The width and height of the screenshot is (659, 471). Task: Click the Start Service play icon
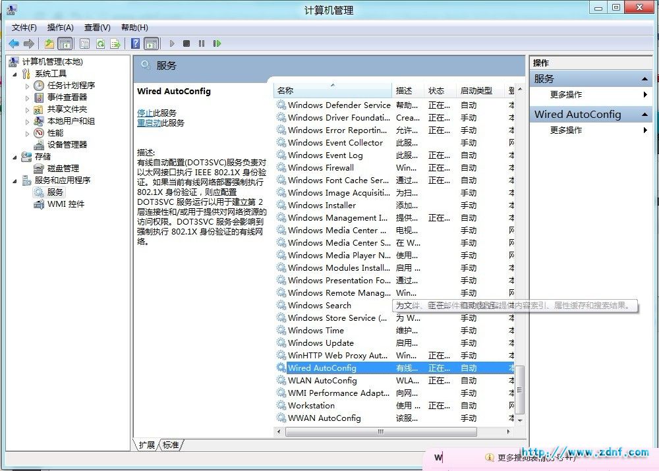click(x=171, y=43)
